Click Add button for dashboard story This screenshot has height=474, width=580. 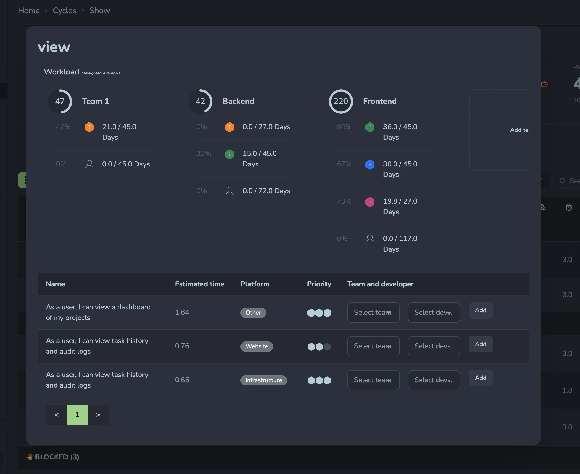[x=480, y=310]
